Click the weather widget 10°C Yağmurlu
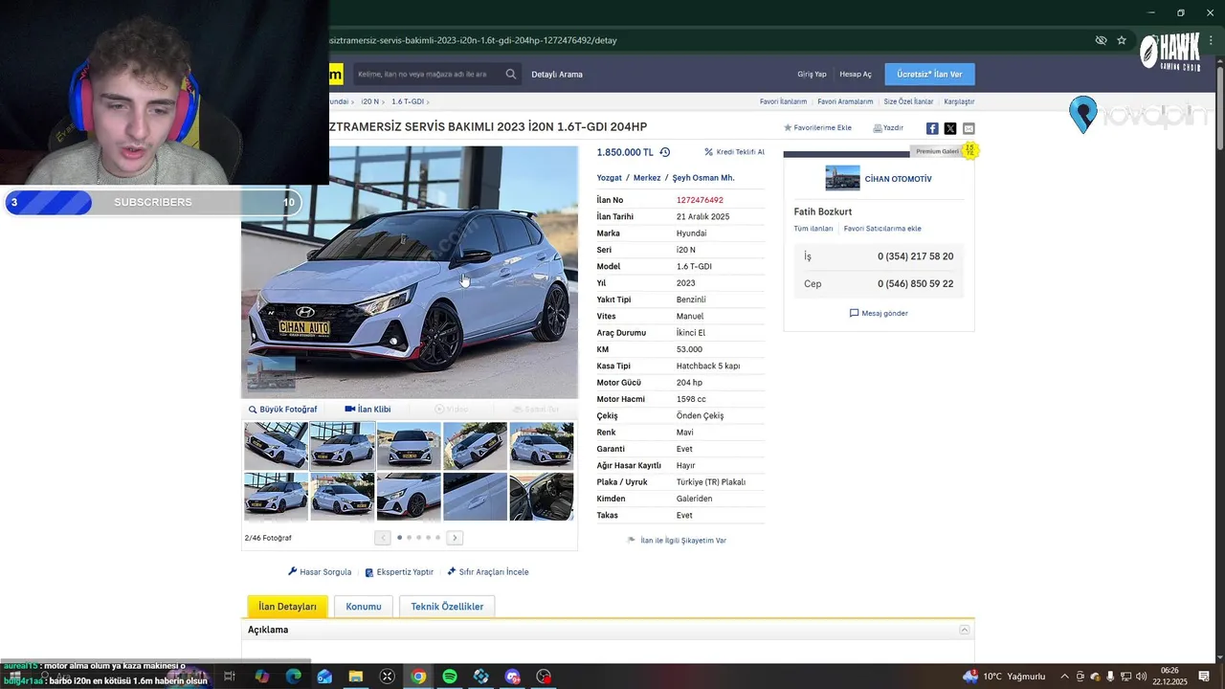Image resolution: width=1225 pixels, height=689 pixels. 1004,677
